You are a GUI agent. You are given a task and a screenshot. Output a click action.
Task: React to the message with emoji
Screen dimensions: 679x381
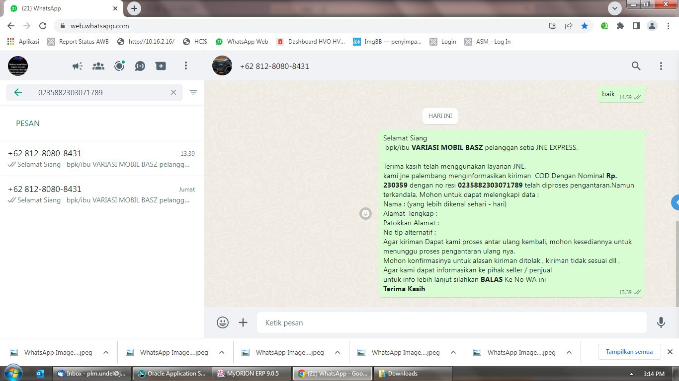click(366, 214)
